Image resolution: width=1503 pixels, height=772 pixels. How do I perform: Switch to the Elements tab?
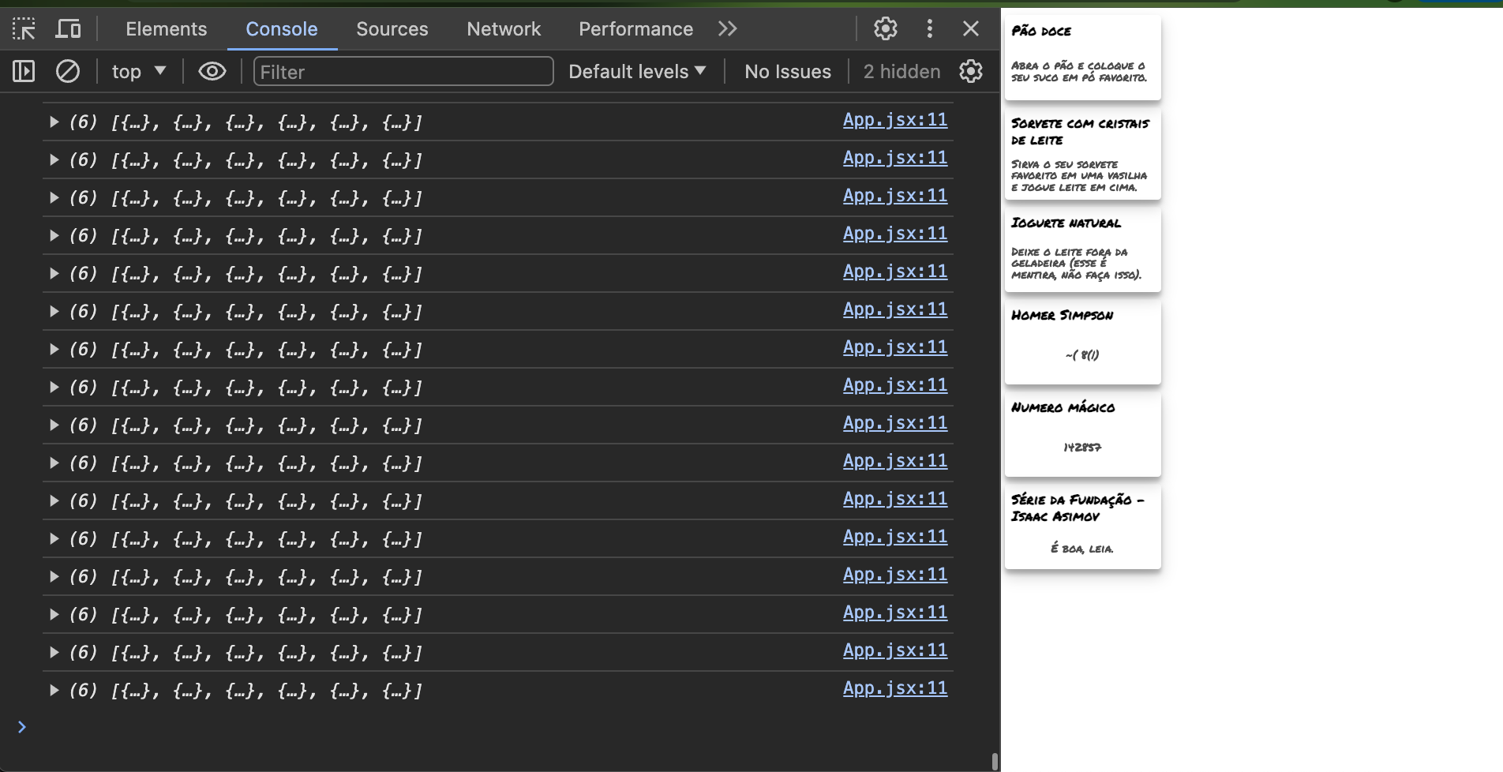pyautogui.click(x=166, y=29)
